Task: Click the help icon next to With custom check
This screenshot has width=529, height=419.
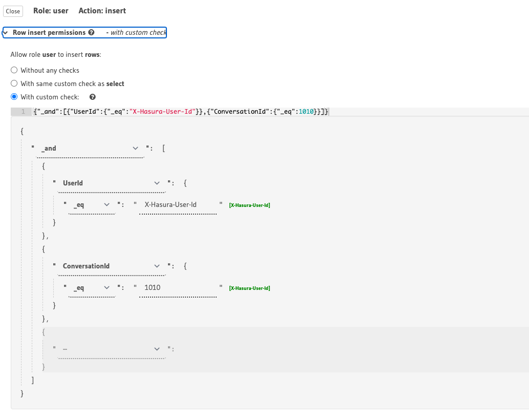Action: click(92, 97)
